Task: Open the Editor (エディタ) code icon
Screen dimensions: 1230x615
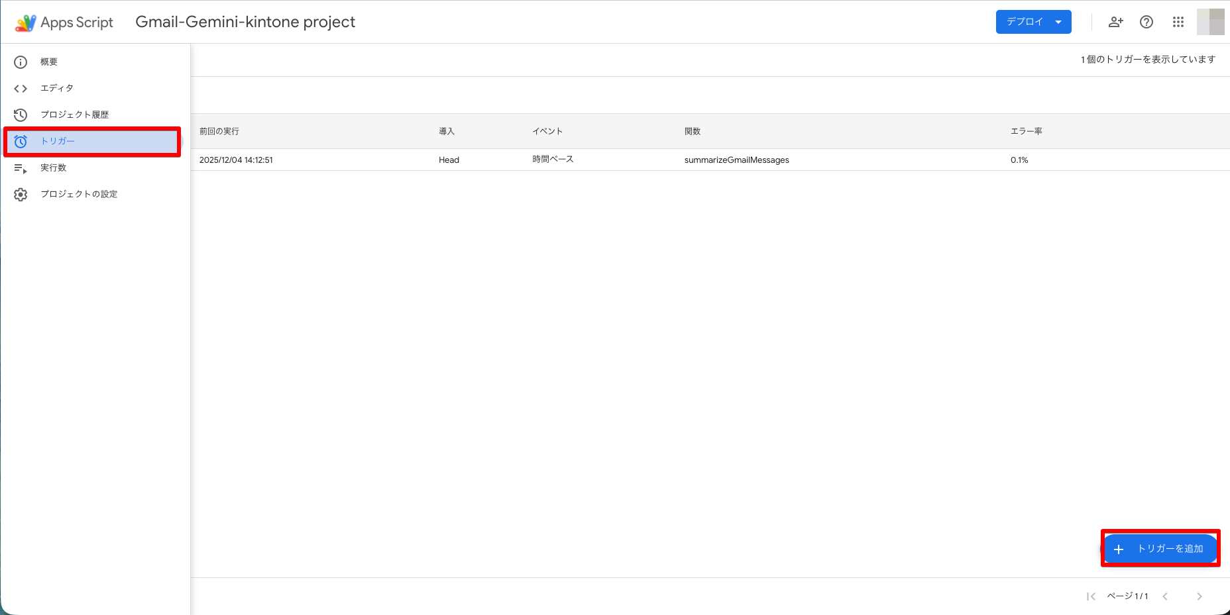Action: click(x=21, y=89)
